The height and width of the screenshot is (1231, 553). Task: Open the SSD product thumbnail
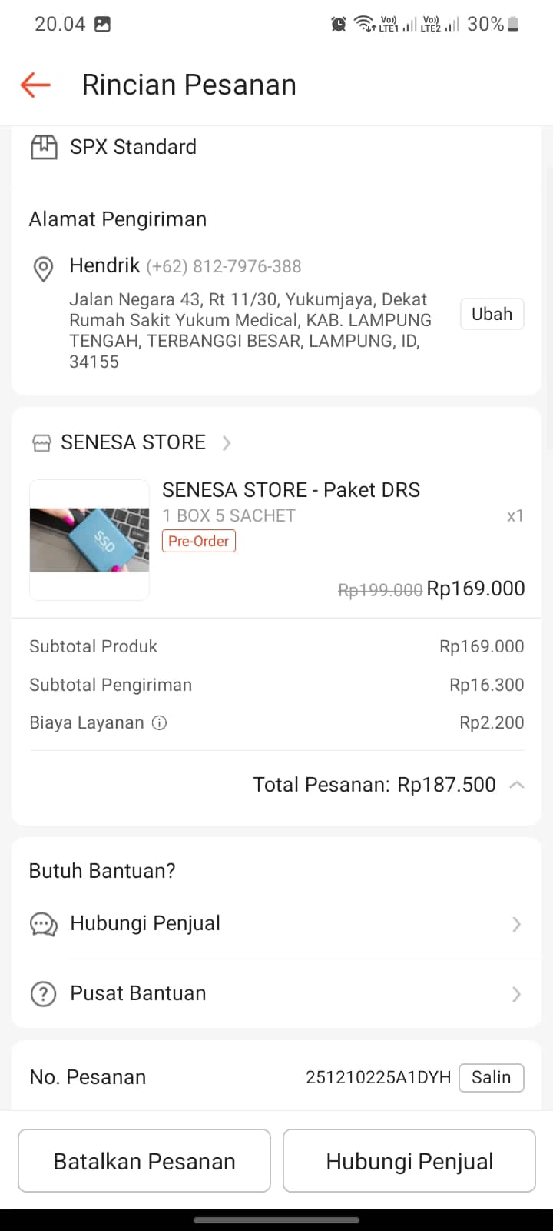89,540
